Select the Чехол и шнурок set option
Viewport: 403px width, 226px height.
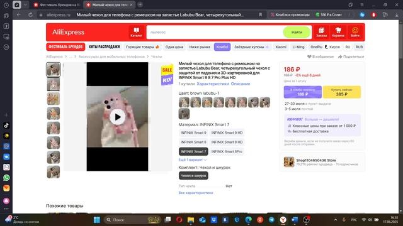(x=193, y=176)
